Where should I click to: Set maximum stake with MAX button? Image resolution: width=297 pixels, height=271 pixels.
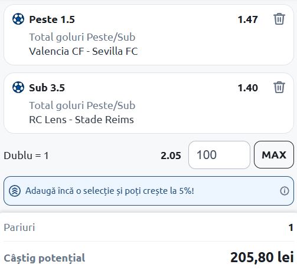tap(274, 155)
